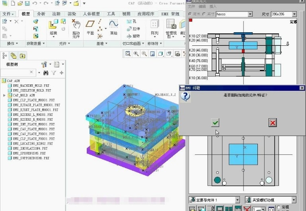Click the model tree filter funnel icon
This screenshot has height=211, width=306.
coord(54,73)
